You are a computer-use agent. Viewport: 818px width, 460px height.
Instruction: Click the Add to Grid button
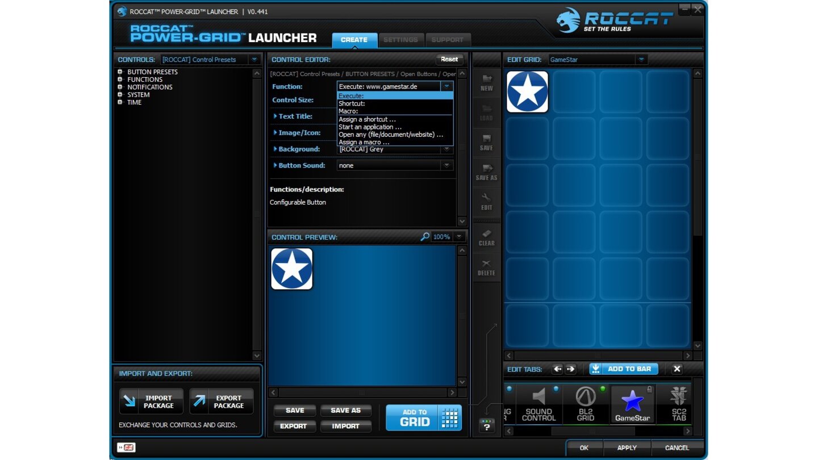point(424,418)
